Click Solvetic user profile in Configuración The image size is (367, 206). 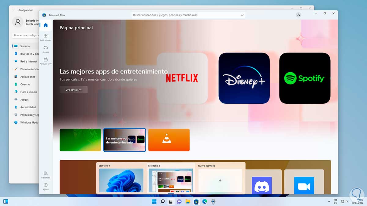click(x=26, y=22)
